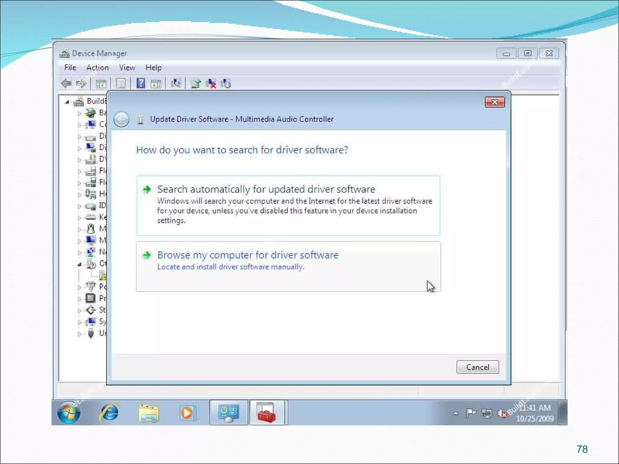Open Internet Explorer from the taskbar
Screen dimensions: 619x464
pyautogui.click(x=109, y=413)
